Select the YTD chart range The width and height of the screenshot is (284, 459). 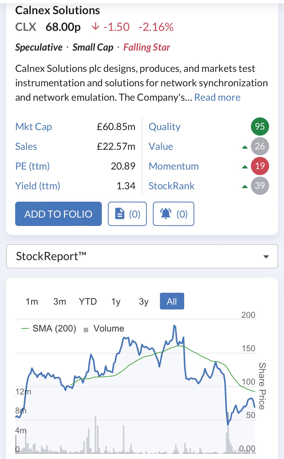88,301
